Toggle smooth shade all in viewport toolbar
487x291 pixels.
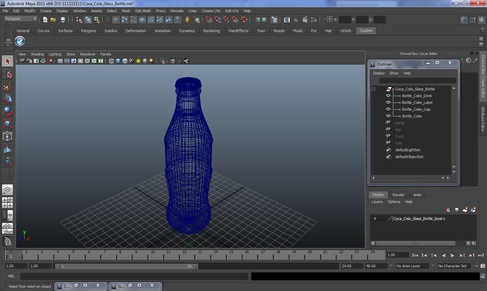pyautogui.click(x=118, y=61)
